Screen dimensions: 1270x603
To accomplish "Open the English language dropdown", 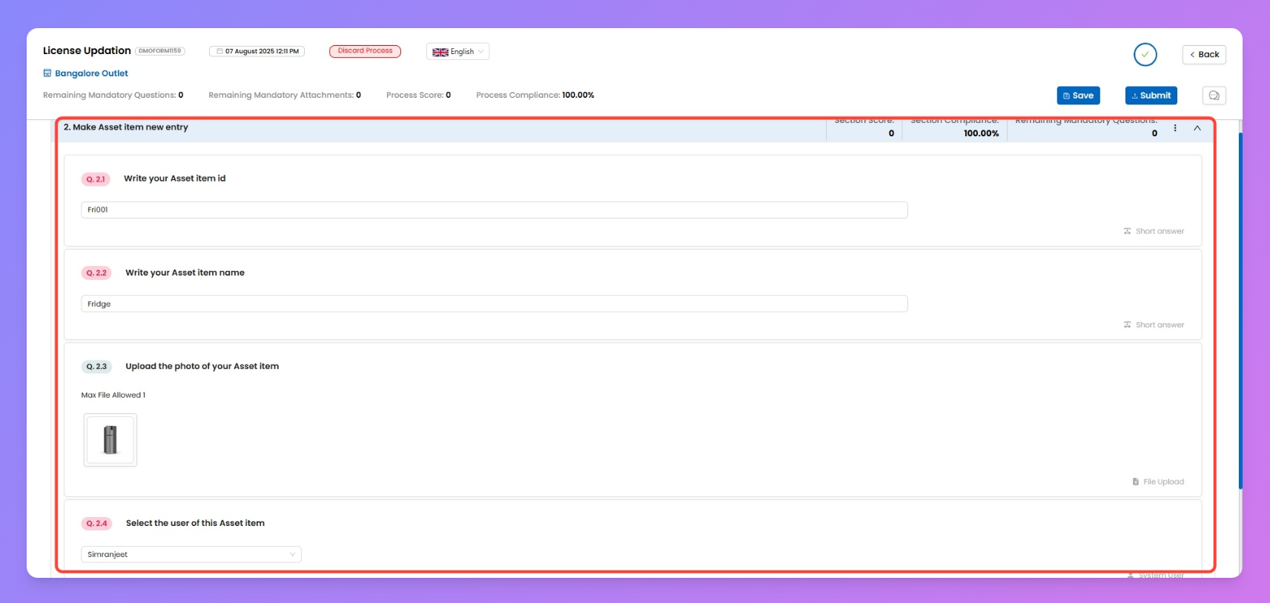I will pos(458,52).
